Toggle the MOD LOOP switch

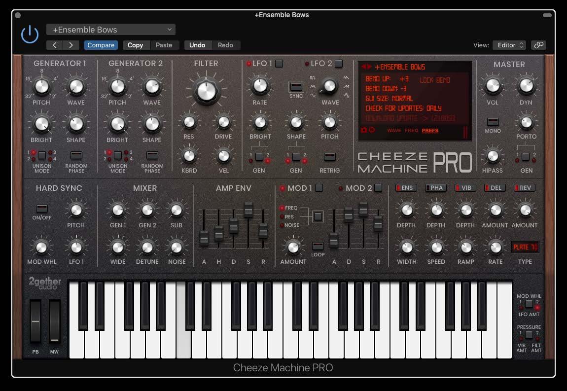point(318,246)
